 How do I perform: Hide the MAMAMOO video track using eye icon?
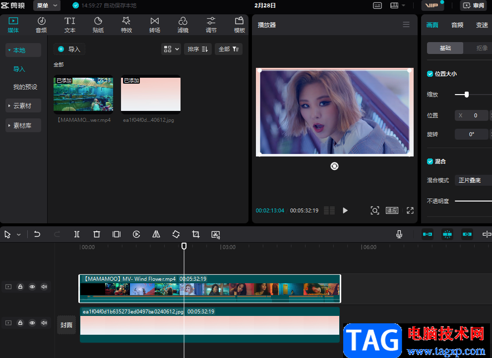32,286
